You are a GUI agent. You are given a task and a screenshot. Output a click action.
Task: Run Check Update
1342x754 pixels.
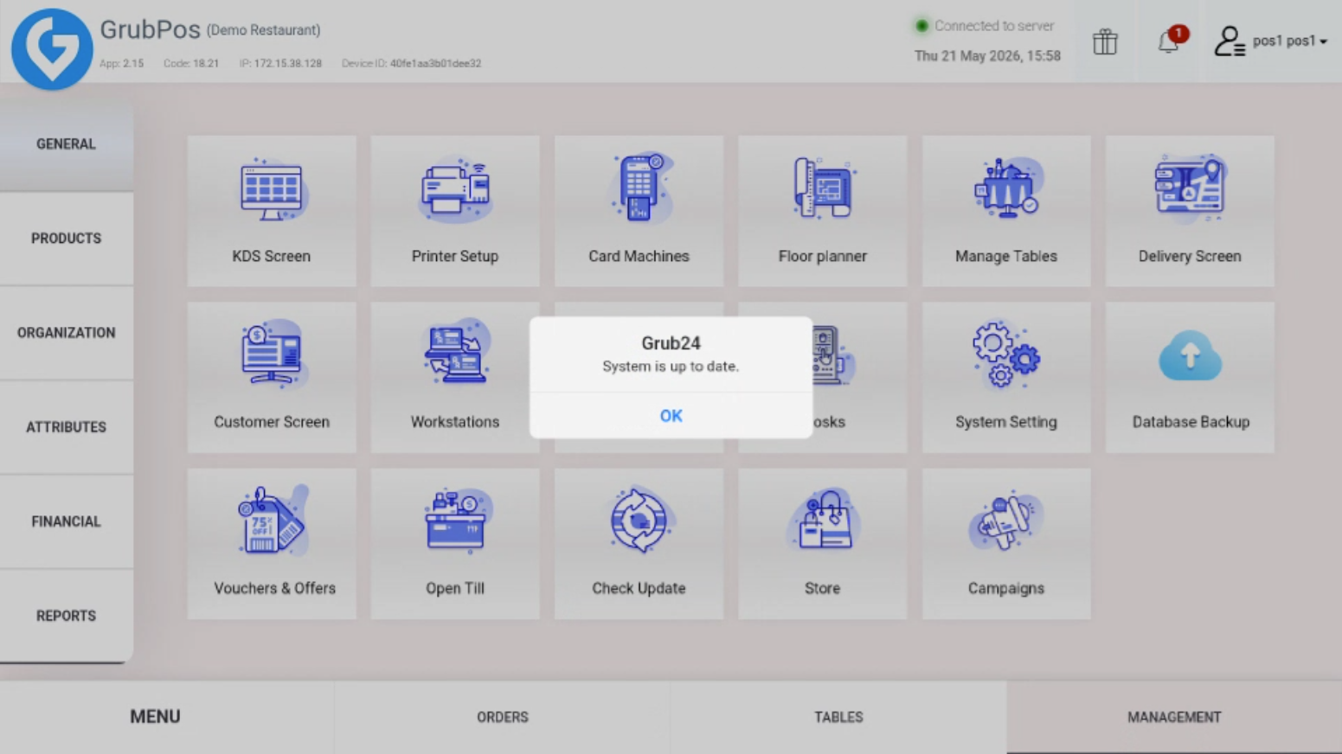pyautogui.click(x=639, y=544)
